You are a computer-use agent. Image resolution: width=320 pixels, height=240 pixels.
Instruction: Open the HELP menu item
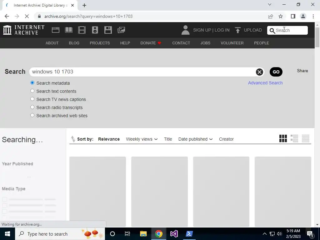[x=125, y=43]
